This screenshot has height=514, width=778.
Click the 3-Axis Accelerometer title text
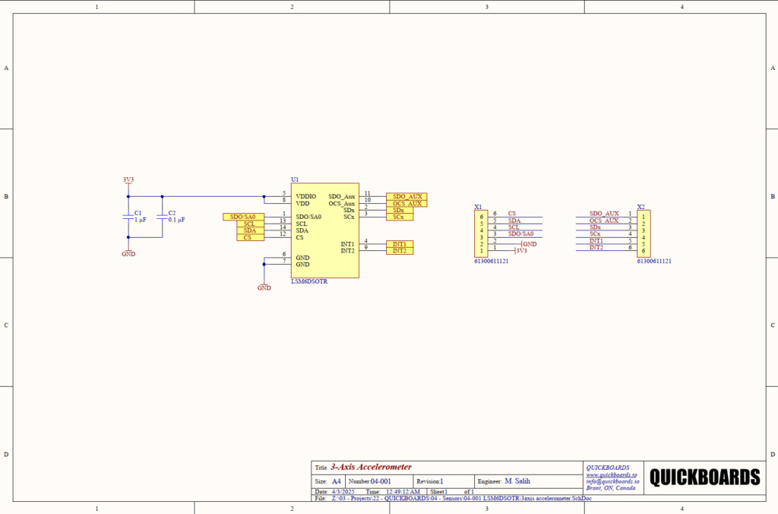[x=371, y=467]
